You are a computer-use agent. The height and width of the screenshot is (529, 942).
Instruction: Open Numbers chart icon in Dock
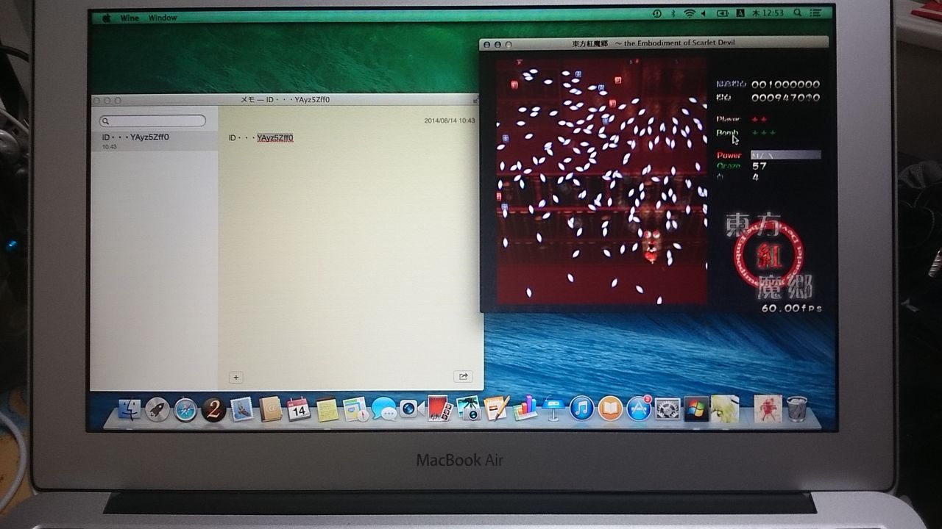tap(525, 408)
